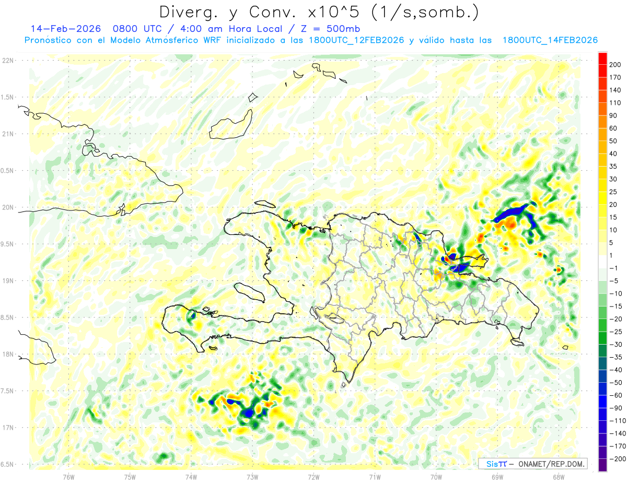Click the '-60' color scale value
Screen dimensions: 627x484
click(616, 396)
